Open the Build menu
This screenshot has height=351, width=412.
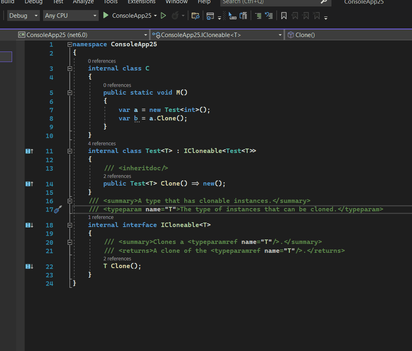pyautogui.click(x=7, y=2)
